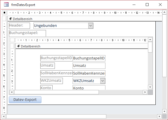
Task: Click the subform Detailbereich section selector box
Action: click(12, 46)
